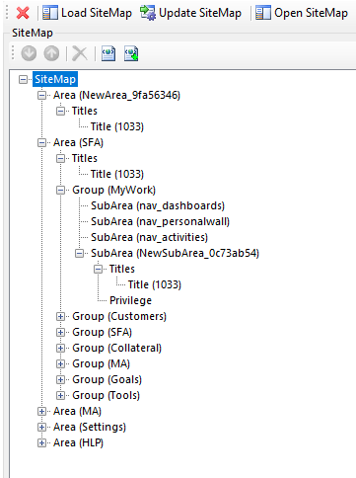Image resolution: width=356 pixels, height=478 pixels.
Task: Click the Load SiteMap toolbar icon
Action: pyautogui.click(x=50, y=13)
